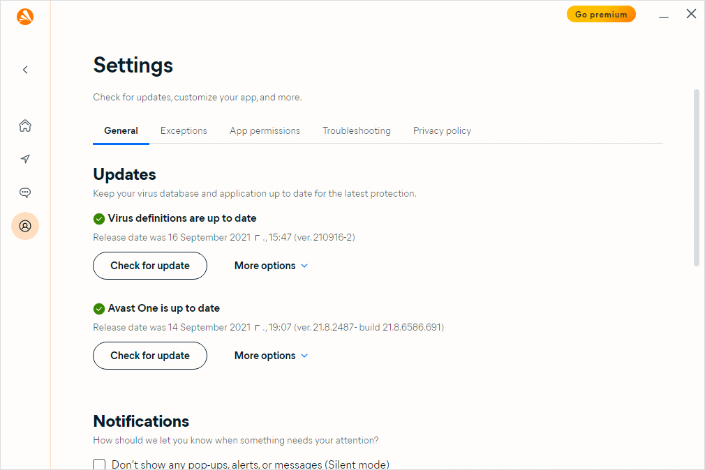This screenshot has height=470, width=705.
Task: Open the App permissions tab
Action: [x=265, y=130]
